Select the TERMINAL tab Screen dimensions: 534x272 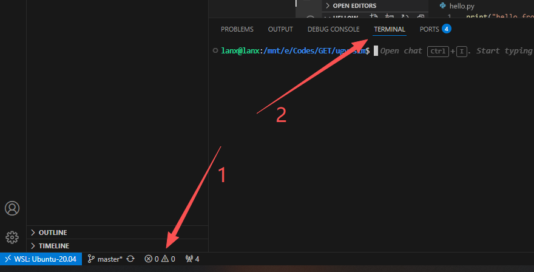pos(390,29)
